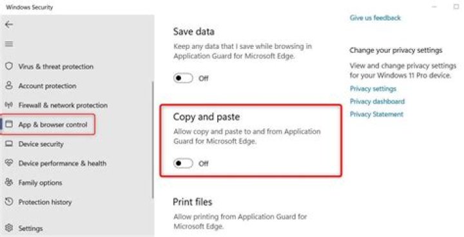
Task: Click the sidebar vertical scrollbar
Action: 153,140
